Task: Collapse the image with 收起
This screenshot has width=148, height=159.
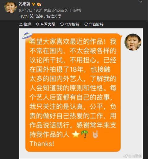Action: (25, 24)
